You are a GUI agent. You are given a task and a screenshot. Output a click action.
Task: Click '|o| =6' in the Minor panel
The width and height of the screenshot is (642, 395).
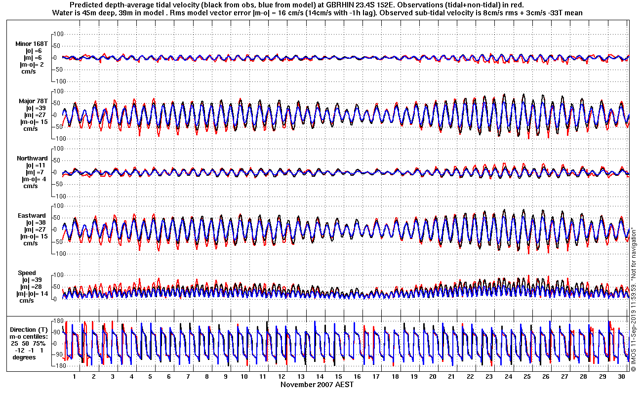tap(34, 51)
